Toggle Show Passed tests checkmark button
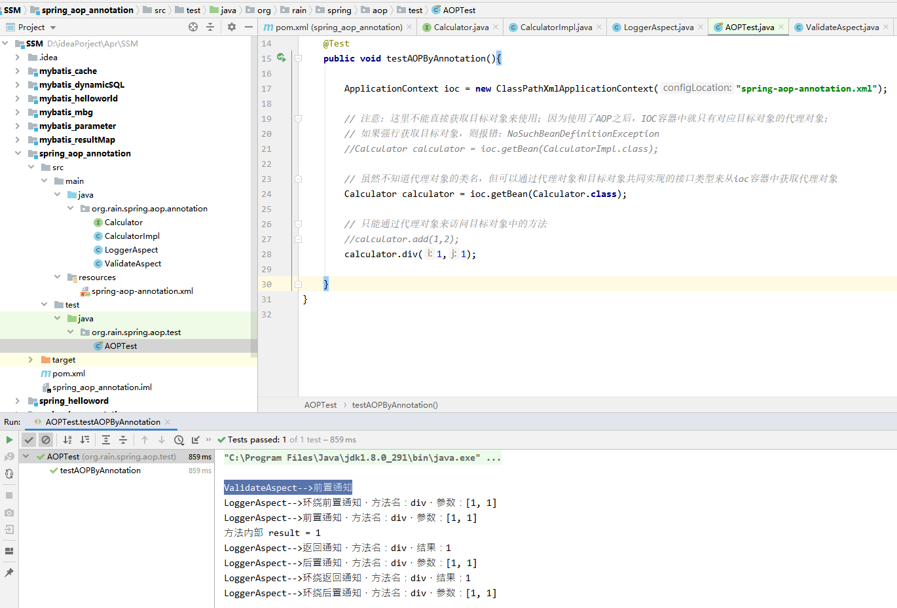The image size is (897, 608). [29, 440]
